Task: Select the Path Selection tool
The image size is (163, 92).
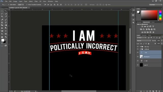Action: click(x=2, y=34)
